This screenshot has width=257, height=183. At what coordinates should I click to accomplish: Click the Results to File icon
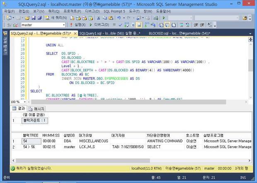[x=173, y=25]
